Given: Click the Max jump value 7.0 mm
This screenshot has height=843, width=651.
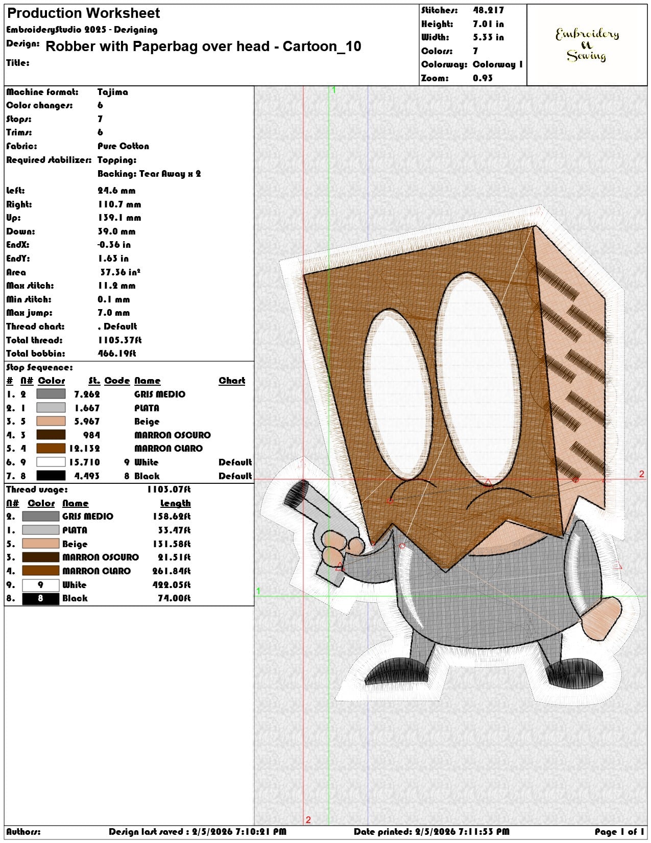Looking at the screenshot, I should click(114, 313).
